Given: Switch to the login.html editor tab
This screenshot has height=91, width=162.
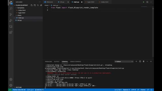Looking at the screenshot, I should (x=91, y=2).
